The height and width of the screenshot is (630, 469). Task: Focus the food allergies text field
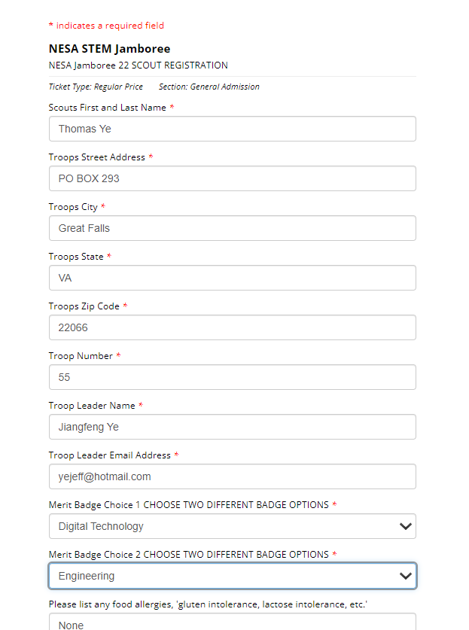click(232, 622)
